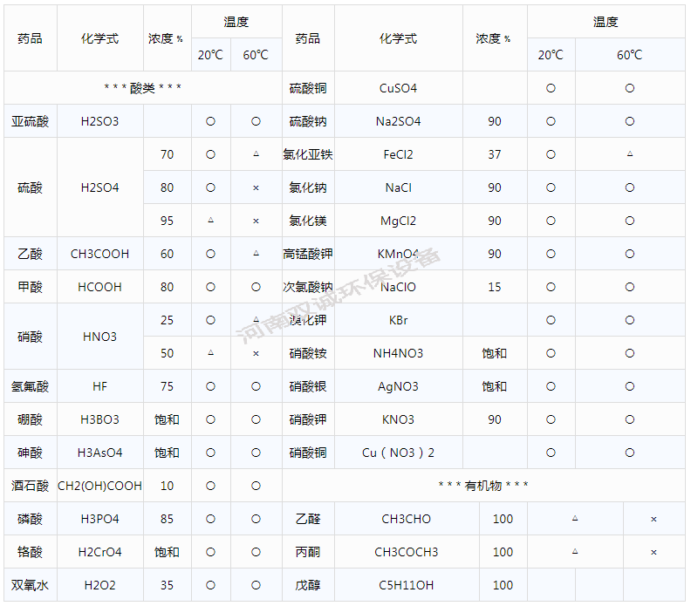
Task: Click the × symbol in the CH3CHO row
Action: 653,520
